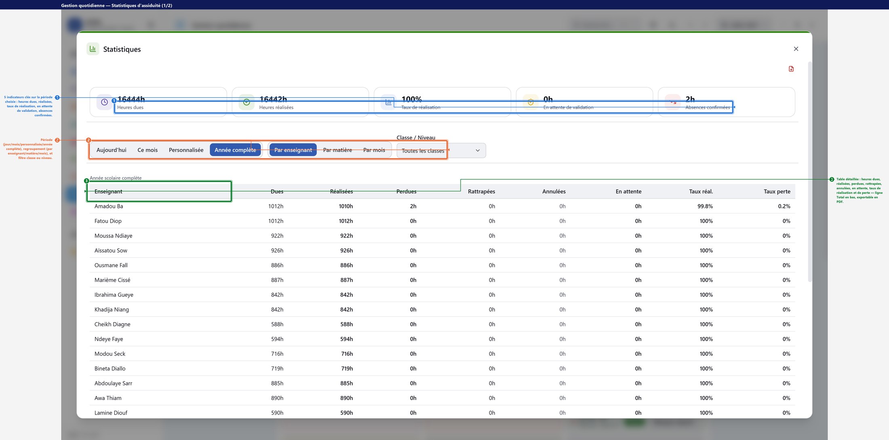Close the Statistiques dialog
Screen dimensions: 889x440
[x=796, y=49]
